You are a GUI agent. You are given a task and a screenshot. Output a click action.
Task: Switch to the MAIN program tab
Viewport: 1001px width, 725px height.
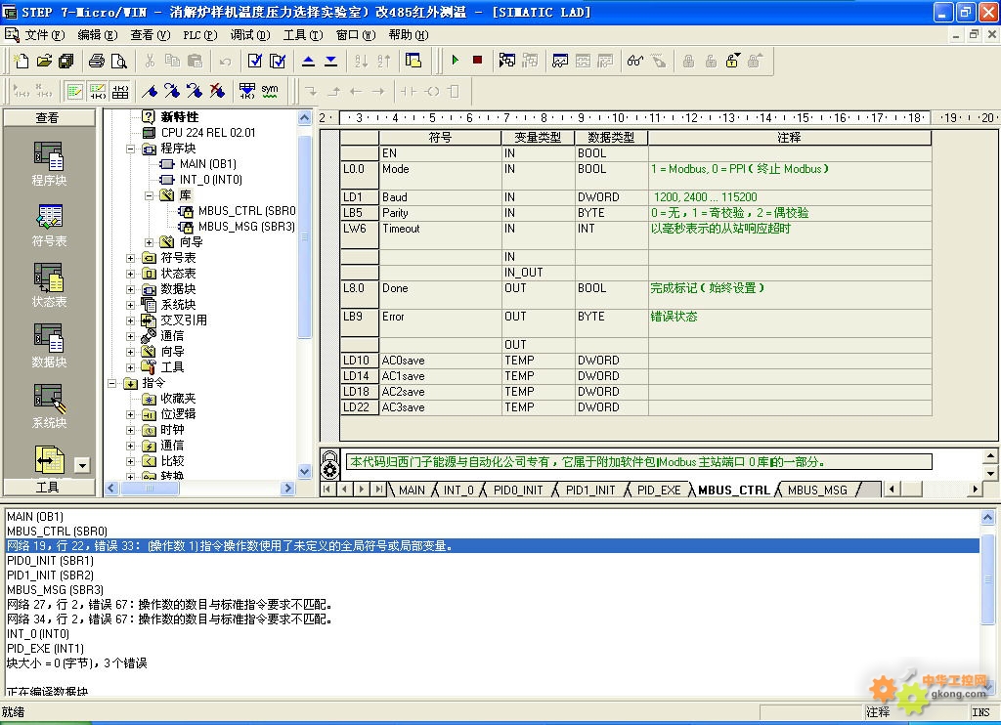pyautogui.click(x=412, y=490)
